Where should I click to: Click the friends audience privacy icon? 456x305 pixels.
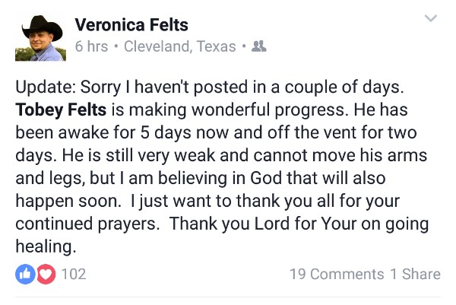pyautogui.click(x=259, y=46)
